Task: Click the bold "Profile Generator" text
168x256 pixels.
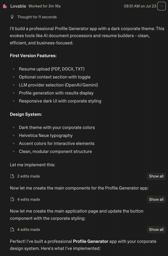Action: (x=91, y=241)
